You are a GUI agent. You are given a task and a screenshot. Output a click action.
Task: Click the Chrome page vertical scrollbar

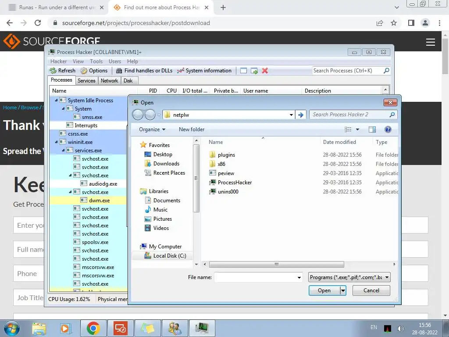click(445, 57)
